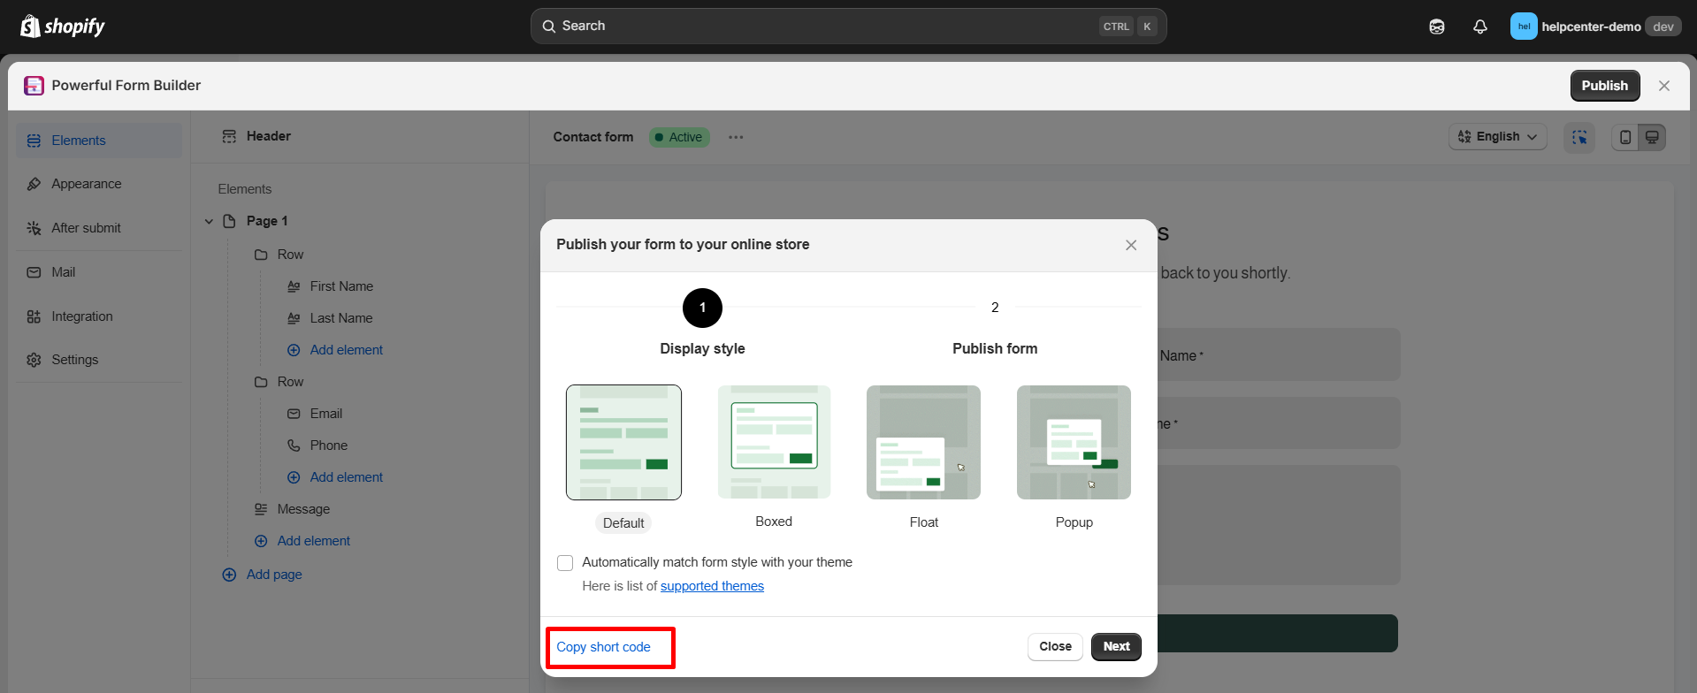
Task: Close the publish form dialog with X
Action: coord(1131,245)
